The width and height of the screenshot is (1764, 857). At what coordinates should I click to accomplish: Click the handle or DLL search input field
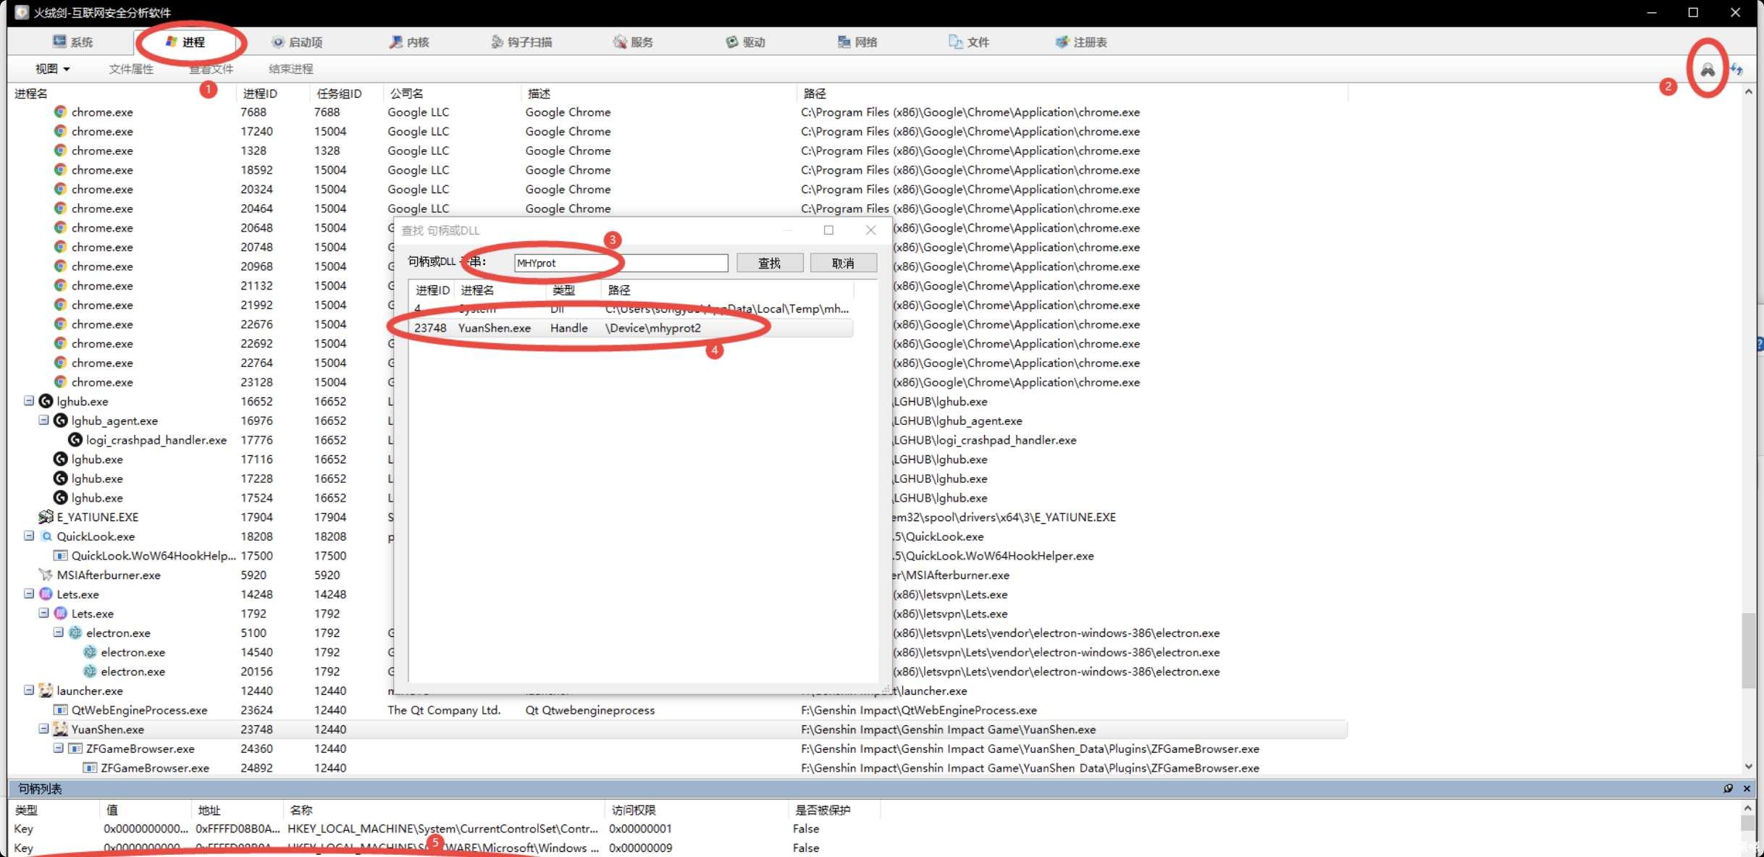[x=621, y=263]
